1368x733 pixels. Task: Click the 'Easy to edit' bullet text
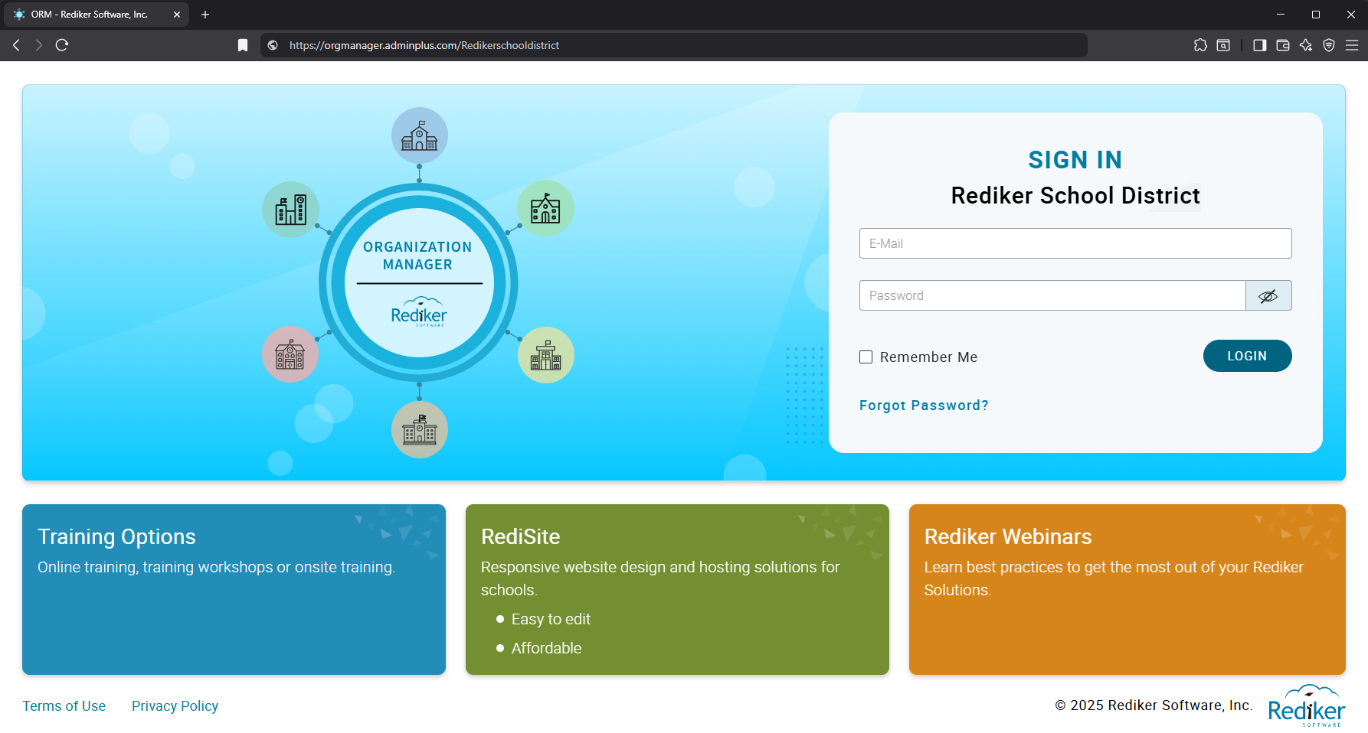pyautogui.click(x=551, y=619)
